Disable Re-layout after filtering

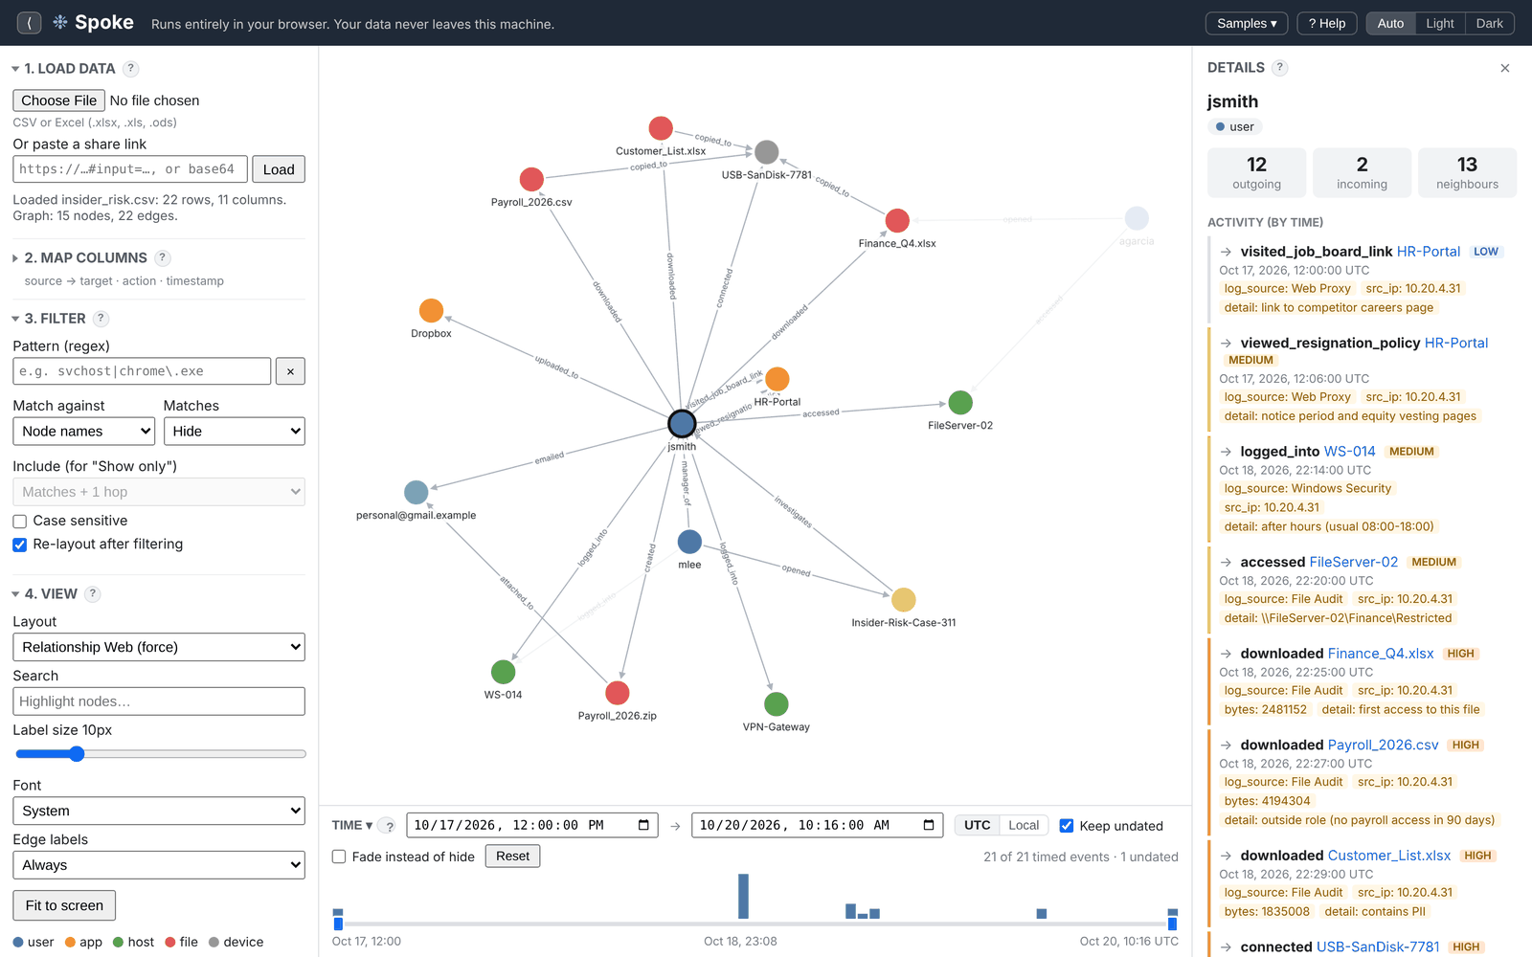19,545
